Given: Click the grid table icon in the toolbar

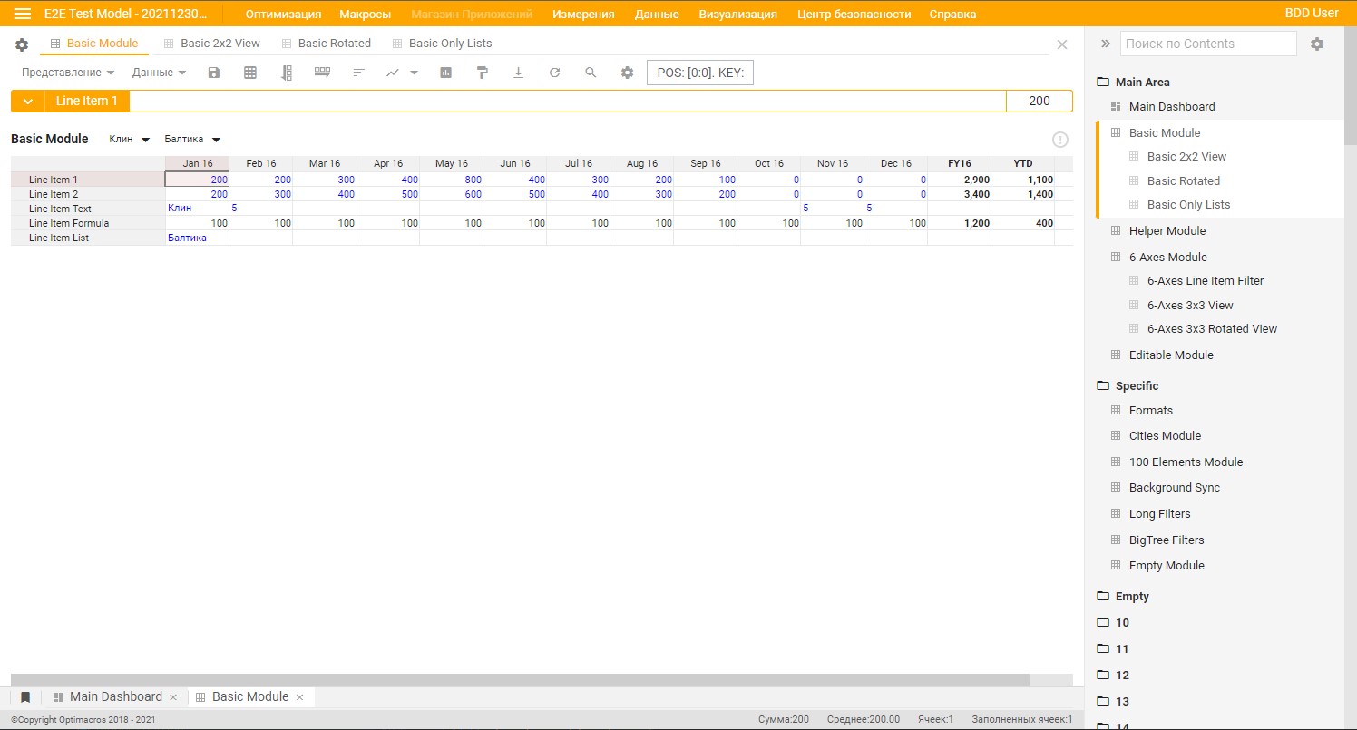Looking at the screenshot, I should [x=250, y=73].
